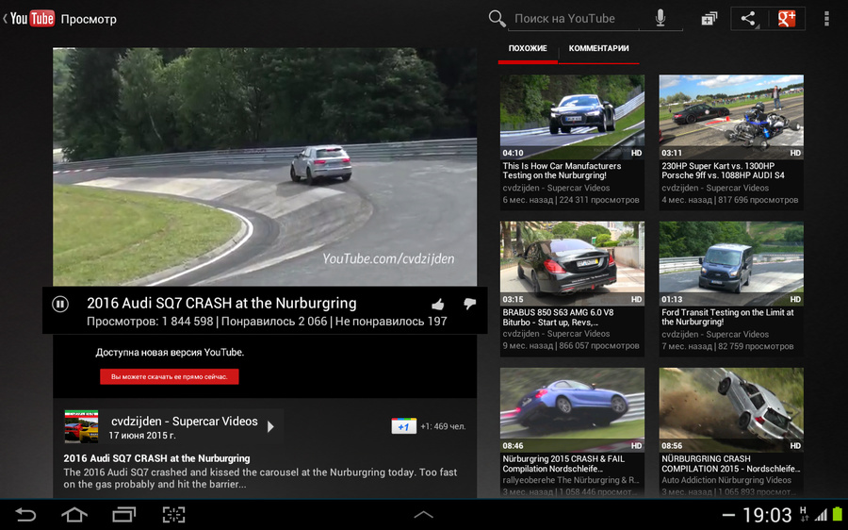The width and height of the screenshot is (848, 530).
Task: Open 'Nürburgring 2015 CRASH & FAIL' thumbnail
Action: tap(572, 410)
